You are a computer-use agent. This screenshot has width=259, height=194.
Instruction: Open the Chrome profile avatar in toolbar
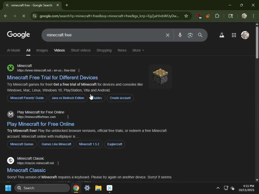(x=244, y=16)
